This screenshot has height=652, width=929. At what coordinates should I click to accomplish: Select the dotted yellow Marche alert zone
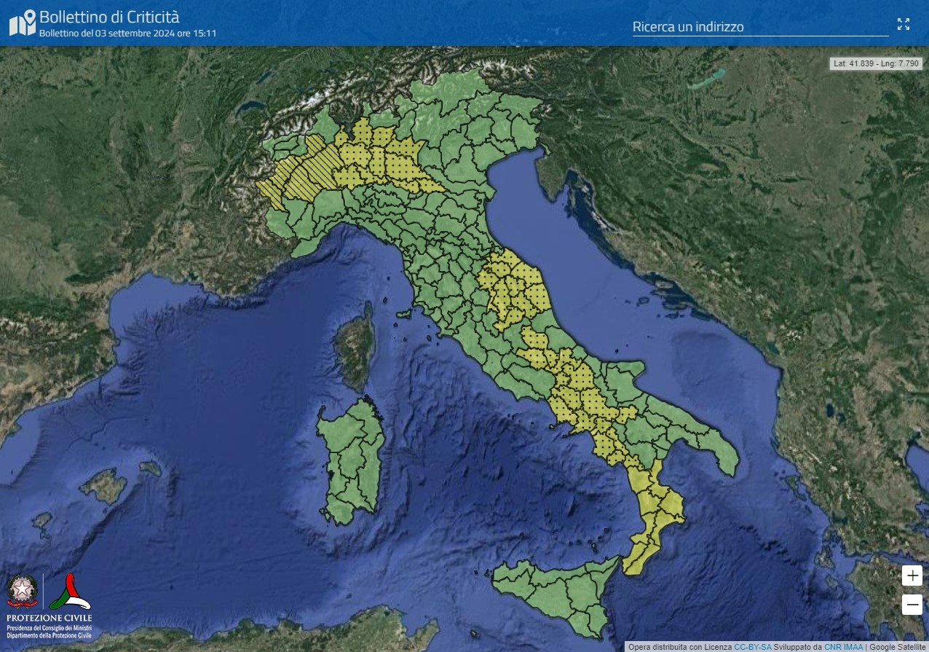coord(515,288)
